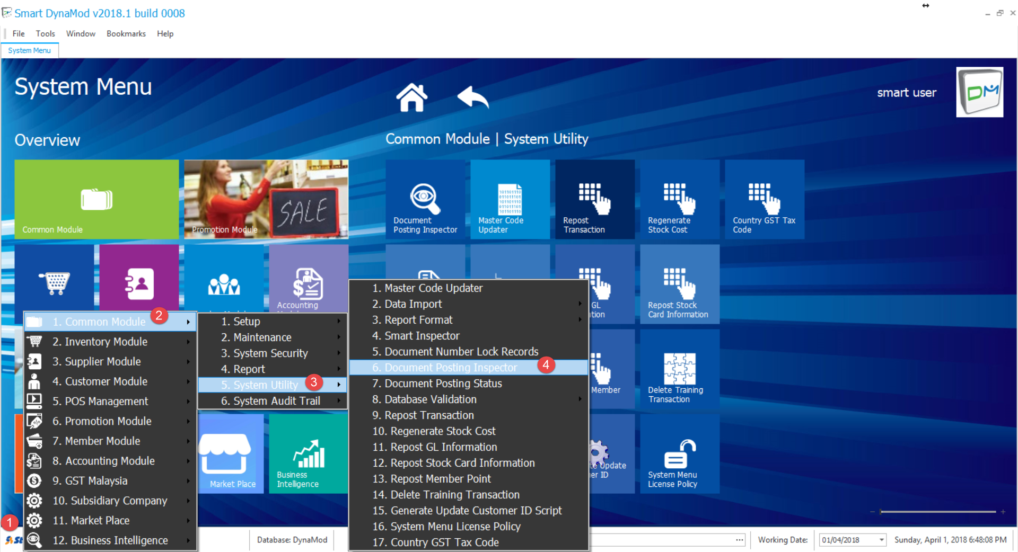This screenshot has width=1018, height=552.
Task: Choose 17. Country GST Tax Code entry
Action: tap(469, 542)
